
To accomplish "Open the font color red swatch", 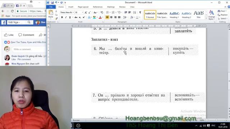I will click(100, 18).
